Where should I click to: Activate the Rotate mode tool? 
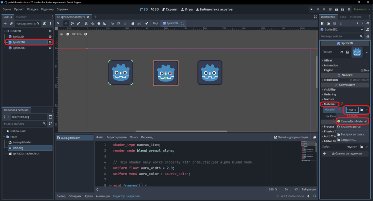72,23
